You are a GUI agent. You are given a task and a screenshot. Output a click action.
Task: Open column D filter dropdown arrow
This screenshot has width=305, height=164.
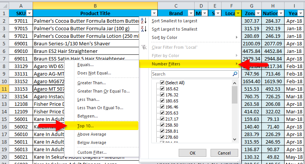pyautogui.click(x=204, y=13)
